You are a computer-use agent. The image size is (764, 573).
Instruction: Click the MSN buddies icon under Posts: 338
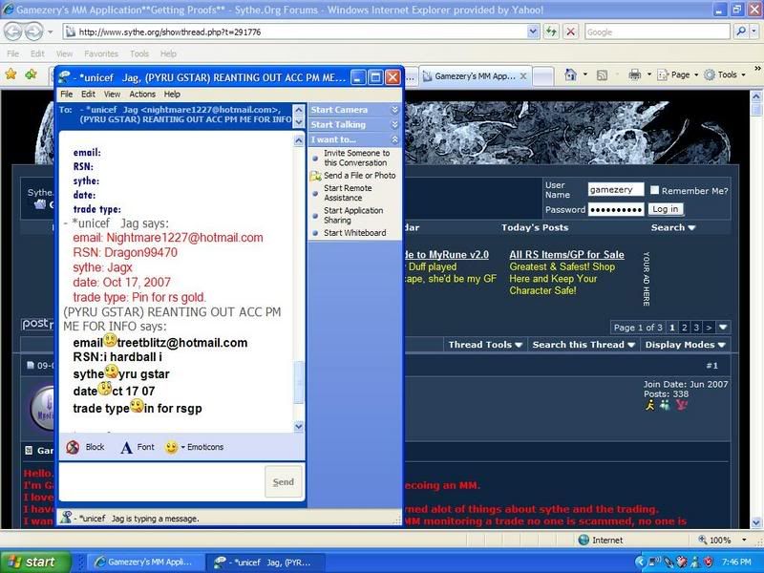665,405
